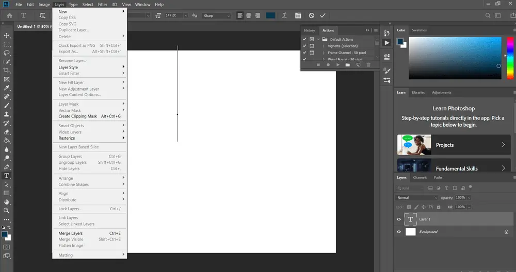Click text color swatch in options bar
Viewport: 516px width, 272px height.
coord(270,15)
